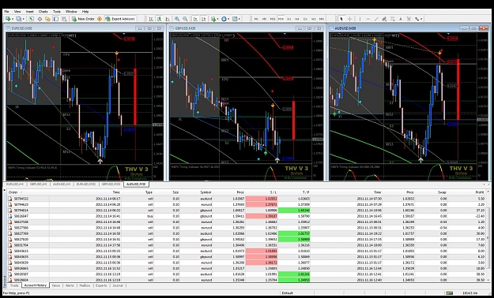Select the Cursor arrow tool

click(x=341, y=19)
